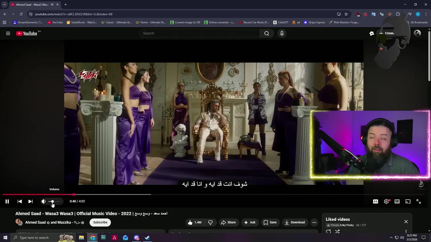Click the Chrome address bar URL

point(74,14)
